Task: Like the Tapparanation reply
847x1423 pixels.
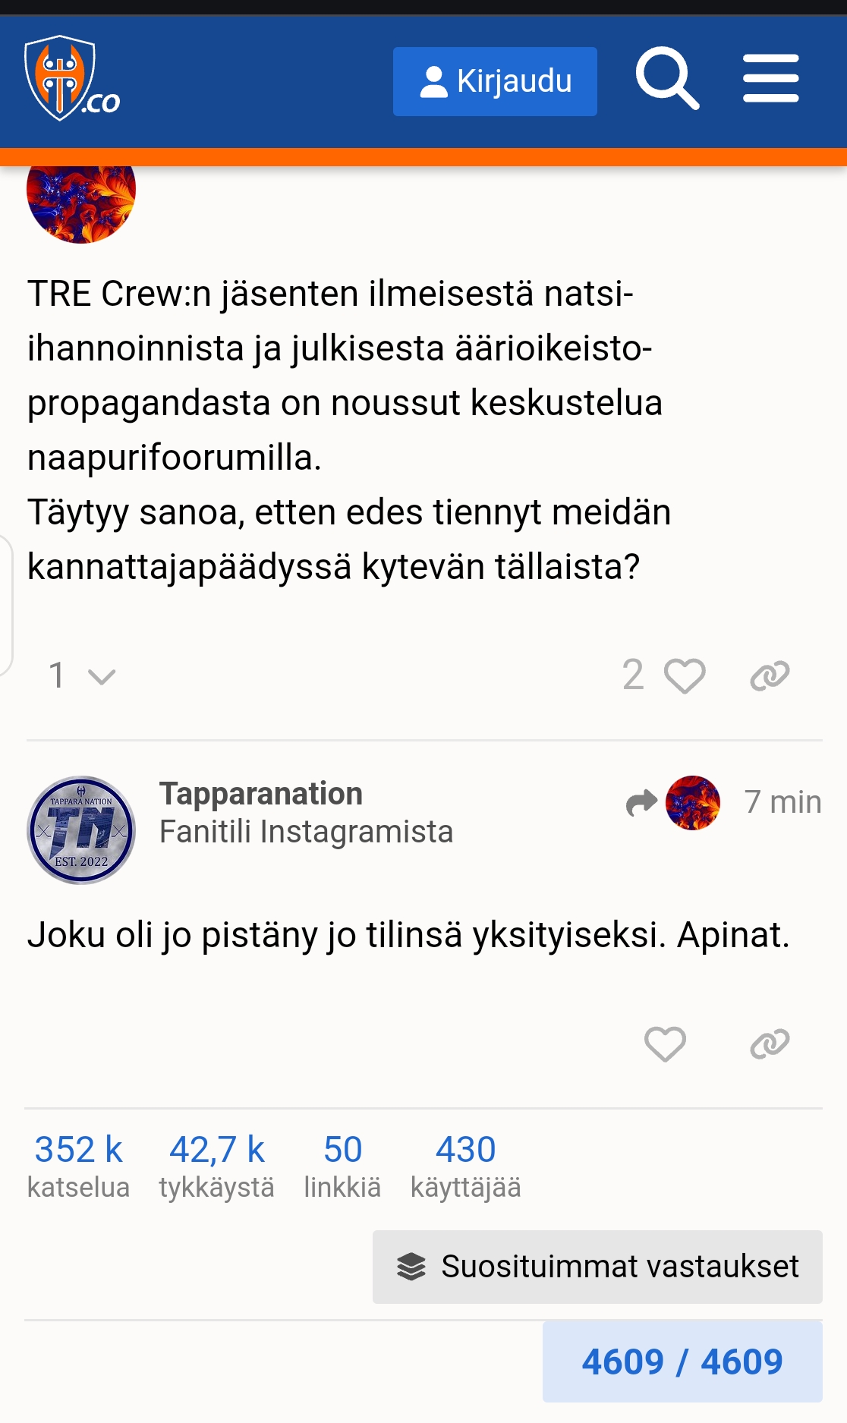Action: pos(665,1044)
